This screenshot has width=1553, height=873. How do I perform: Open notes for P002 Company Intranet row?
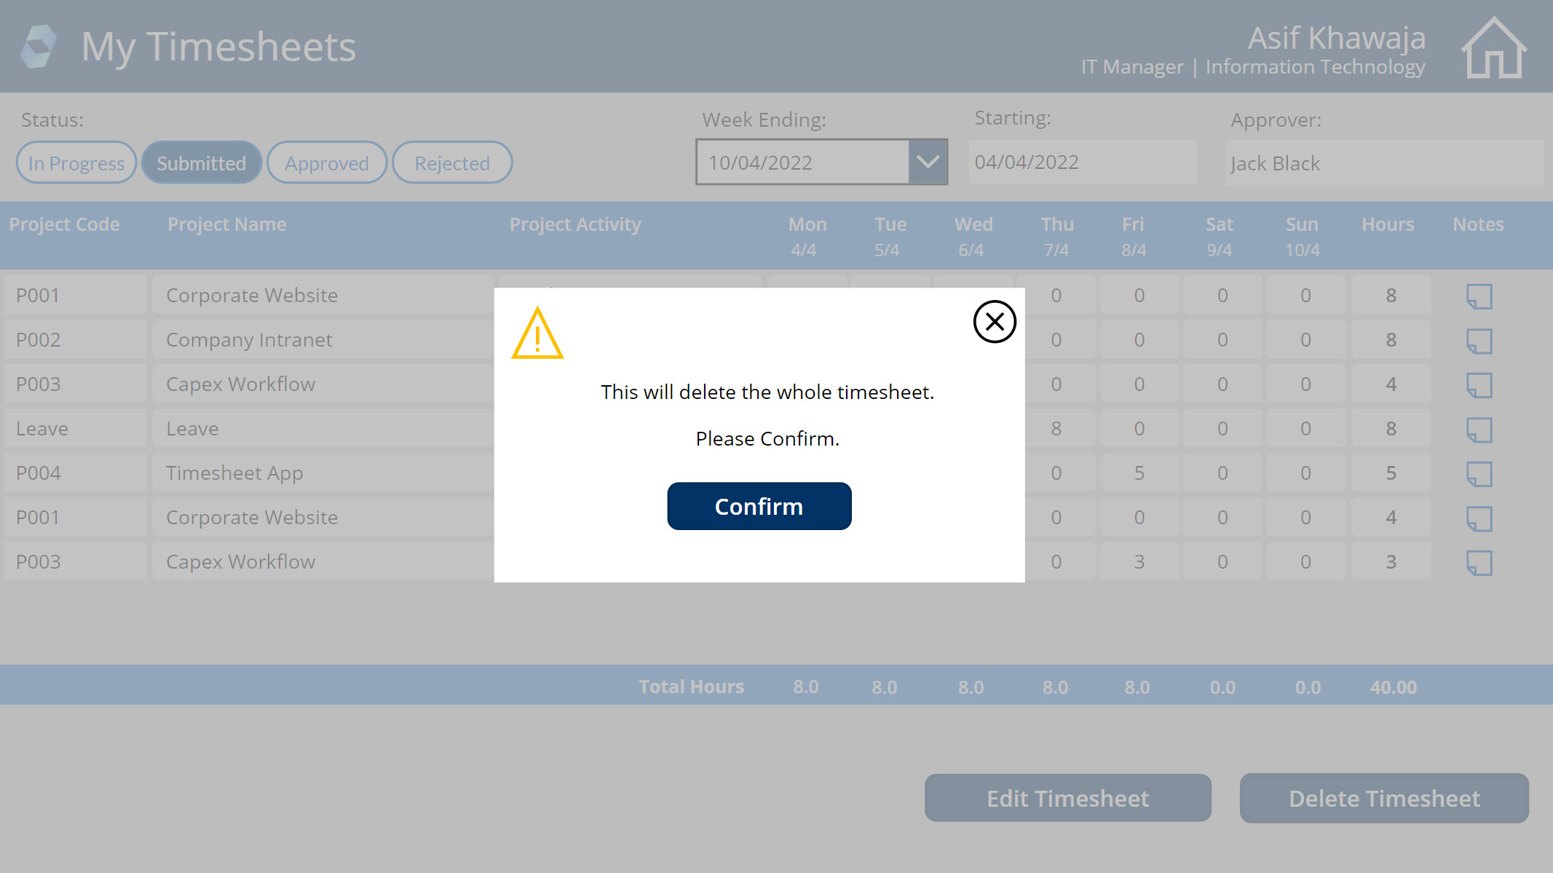point(1479,341)
